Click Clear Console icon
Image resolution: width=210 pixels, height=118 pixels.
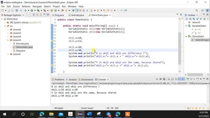[169, 79]
